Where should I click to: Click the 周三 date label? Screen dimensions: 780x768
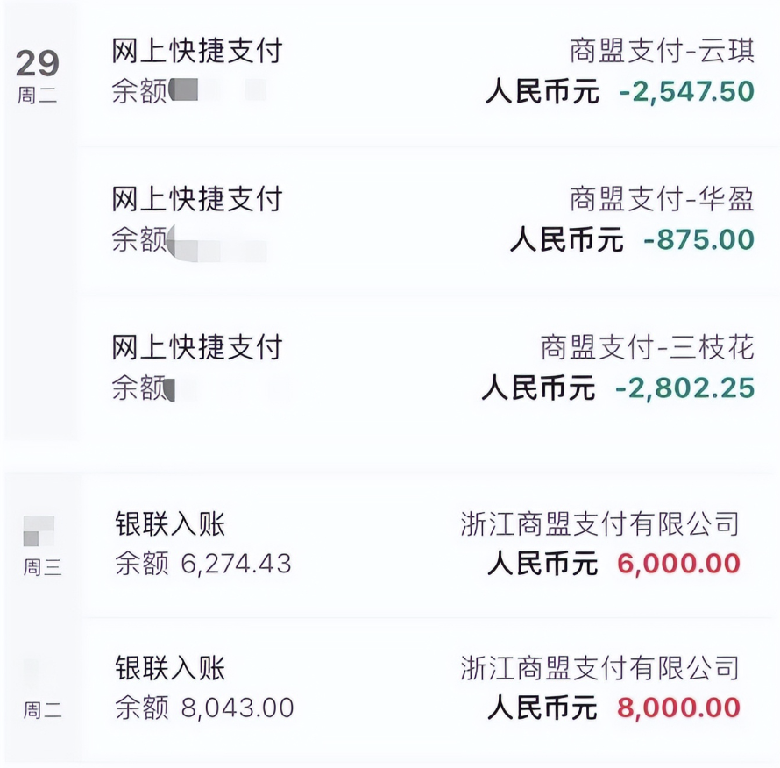tap(41, 567)
